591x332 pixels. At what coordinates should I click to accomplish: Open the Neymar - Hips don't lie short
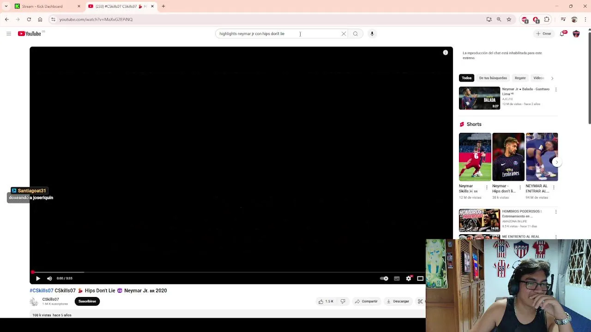(508, 157)
